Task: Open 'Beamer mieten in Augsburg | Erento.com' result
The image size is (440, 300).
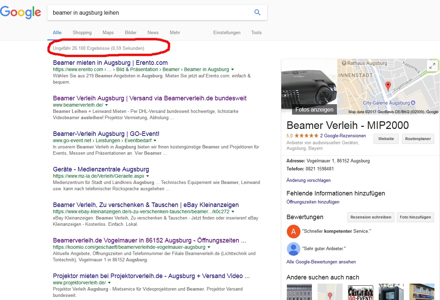Action: pyautogui.click(x=110, y=63)
